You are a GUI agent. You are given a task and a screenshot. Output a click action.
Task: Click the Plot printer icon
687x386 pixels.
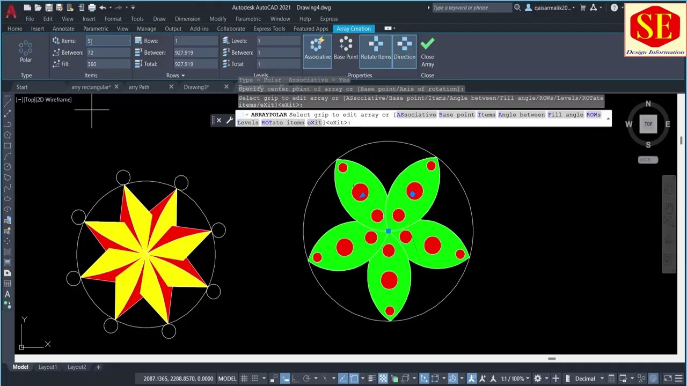pyautogui.click(x=92, y=8)
